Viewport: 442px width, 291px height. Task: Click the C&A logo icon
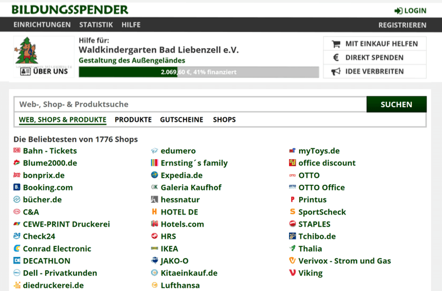17,211
